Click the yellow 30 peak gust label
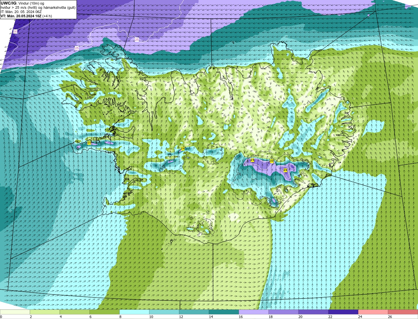Image resolution: width=418 pixels, height=319 pixels. (272, 161)
